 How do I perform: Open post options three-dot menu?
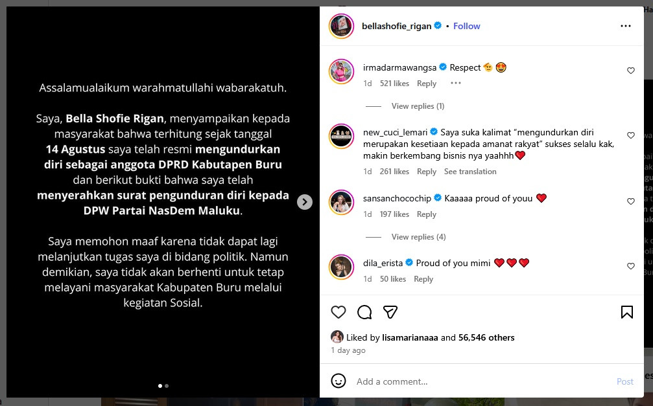click(626, 26)
